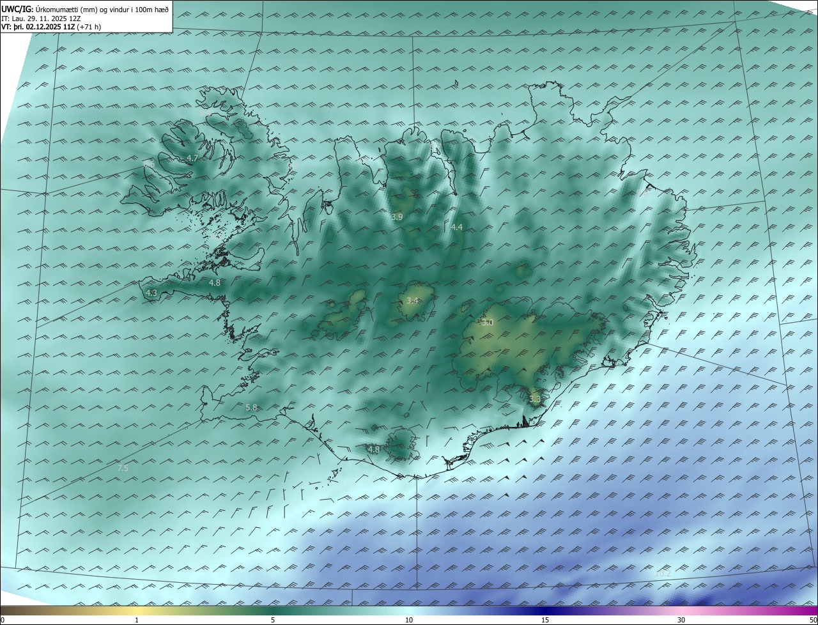818x625 pixels.
Task: Select the 5.8 value on the southwest peninsula
Action: [x=251, y=407]
